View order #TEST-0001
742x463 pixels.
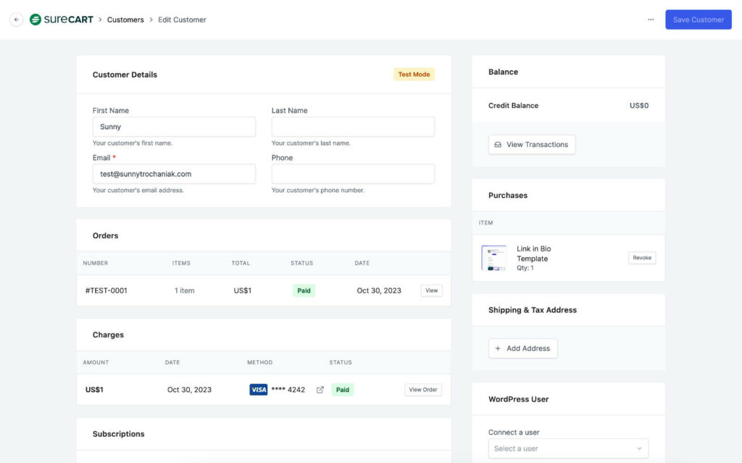431,290
